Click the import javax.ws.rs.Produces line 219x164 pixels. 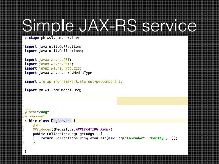tap(53, 68)
